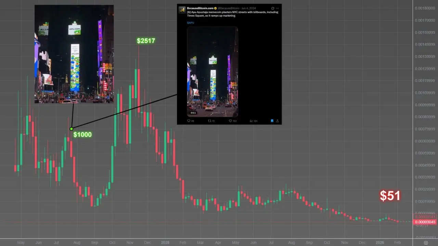
Task: Play the Times Square video in tweet
Action: pos(212,72)
